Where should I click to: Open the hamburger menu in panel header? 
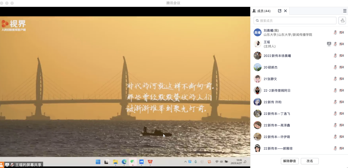(x=345, y=11)
